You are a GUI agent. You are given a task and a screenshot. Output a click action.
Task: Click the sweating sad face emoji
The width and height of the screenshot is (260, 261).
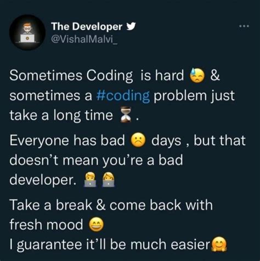click(197, 76)
